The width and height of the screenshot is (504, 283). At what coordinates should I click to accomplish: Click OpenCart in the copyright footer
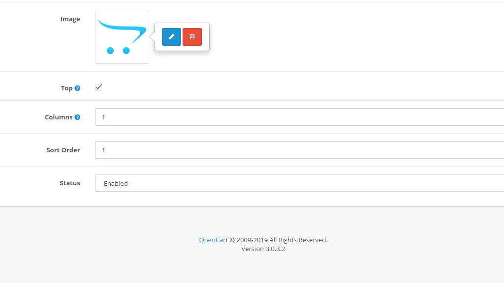click(213, 240)
